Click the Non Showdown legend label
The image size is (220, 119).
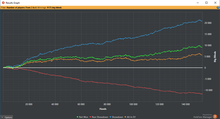pyautogui.click(x=100, y=117)
